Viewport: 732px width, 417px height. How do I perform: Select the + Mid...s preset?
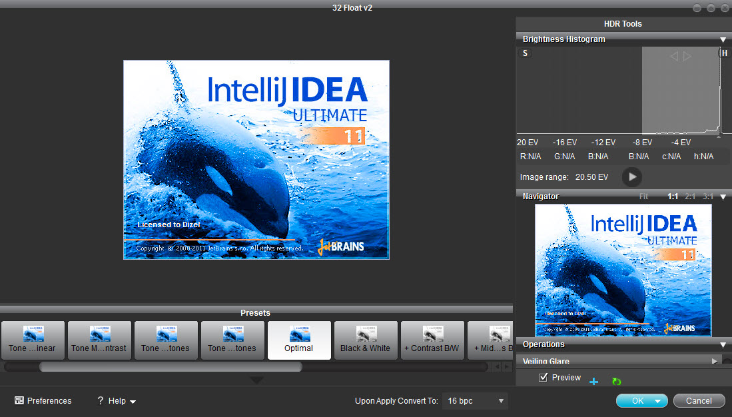coord(490,340)
